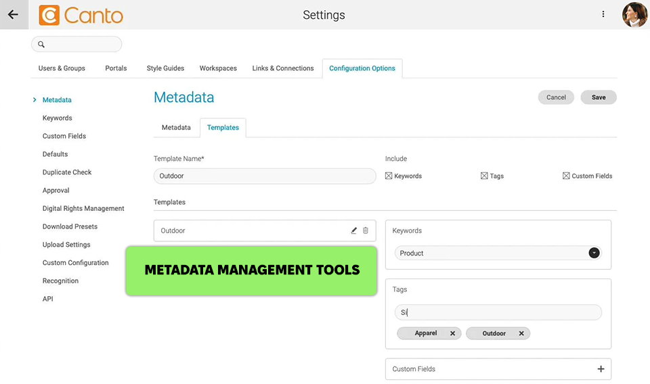
Task: Toggle the Tags include checkbox
Action: [484, 176]
